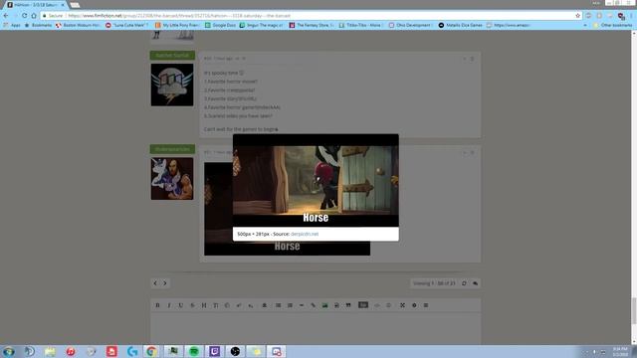Viewport: 637px width, 358px height.
Task: Switch to the fimfiction thread browser tab
Action: click(x=35, y=4)
